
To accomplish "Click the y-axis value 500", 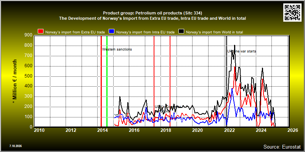I will click(29, 76).
